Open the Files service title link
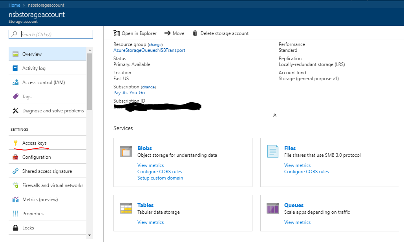This screenshot has width=404, height=242. [x=290, y=148]
